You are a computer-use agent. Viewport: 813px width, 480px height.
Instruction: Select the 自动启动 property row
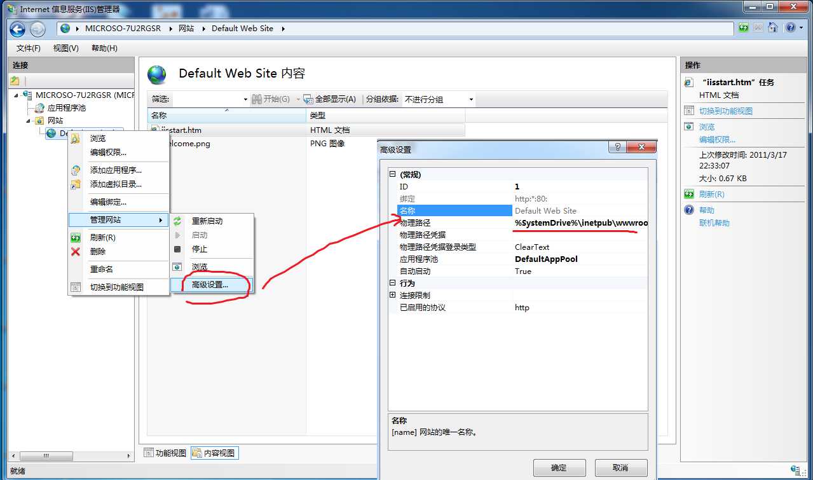pyautogui.click(x=521, y=271)
